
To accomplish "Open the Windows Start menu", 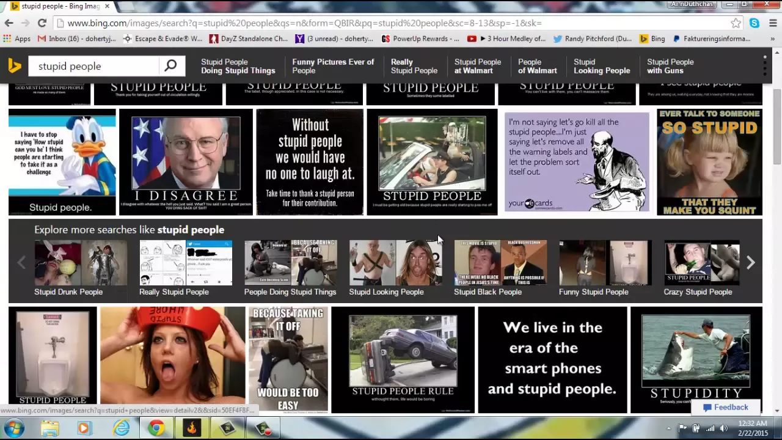I will tap(15, 428).
